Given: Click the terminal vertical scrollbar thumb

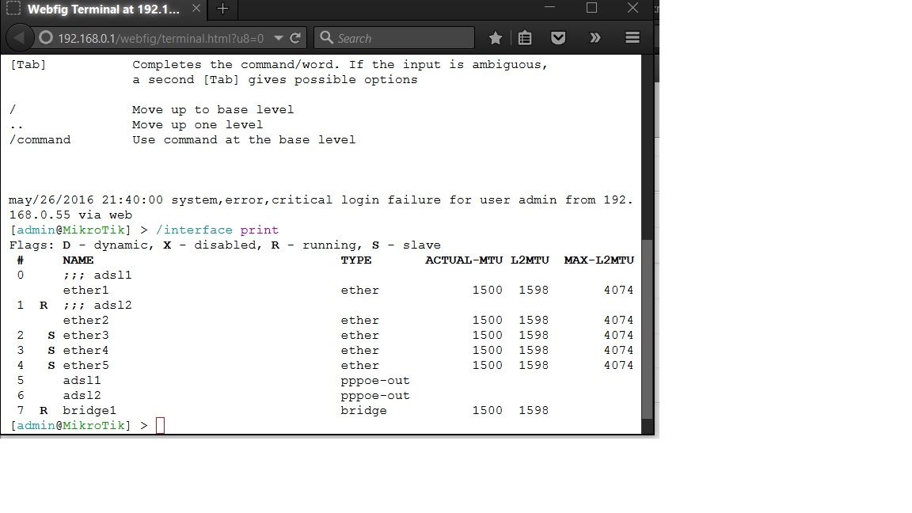Looking at the screenshot, I should point(647,329).
